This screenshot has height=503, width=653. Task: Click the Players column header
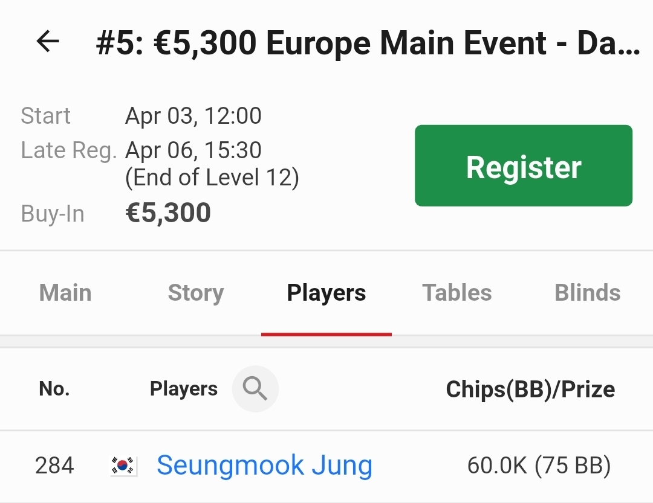184,389
